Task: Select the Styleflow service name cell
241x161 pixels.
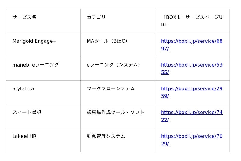Action: [x=23, y=89]
